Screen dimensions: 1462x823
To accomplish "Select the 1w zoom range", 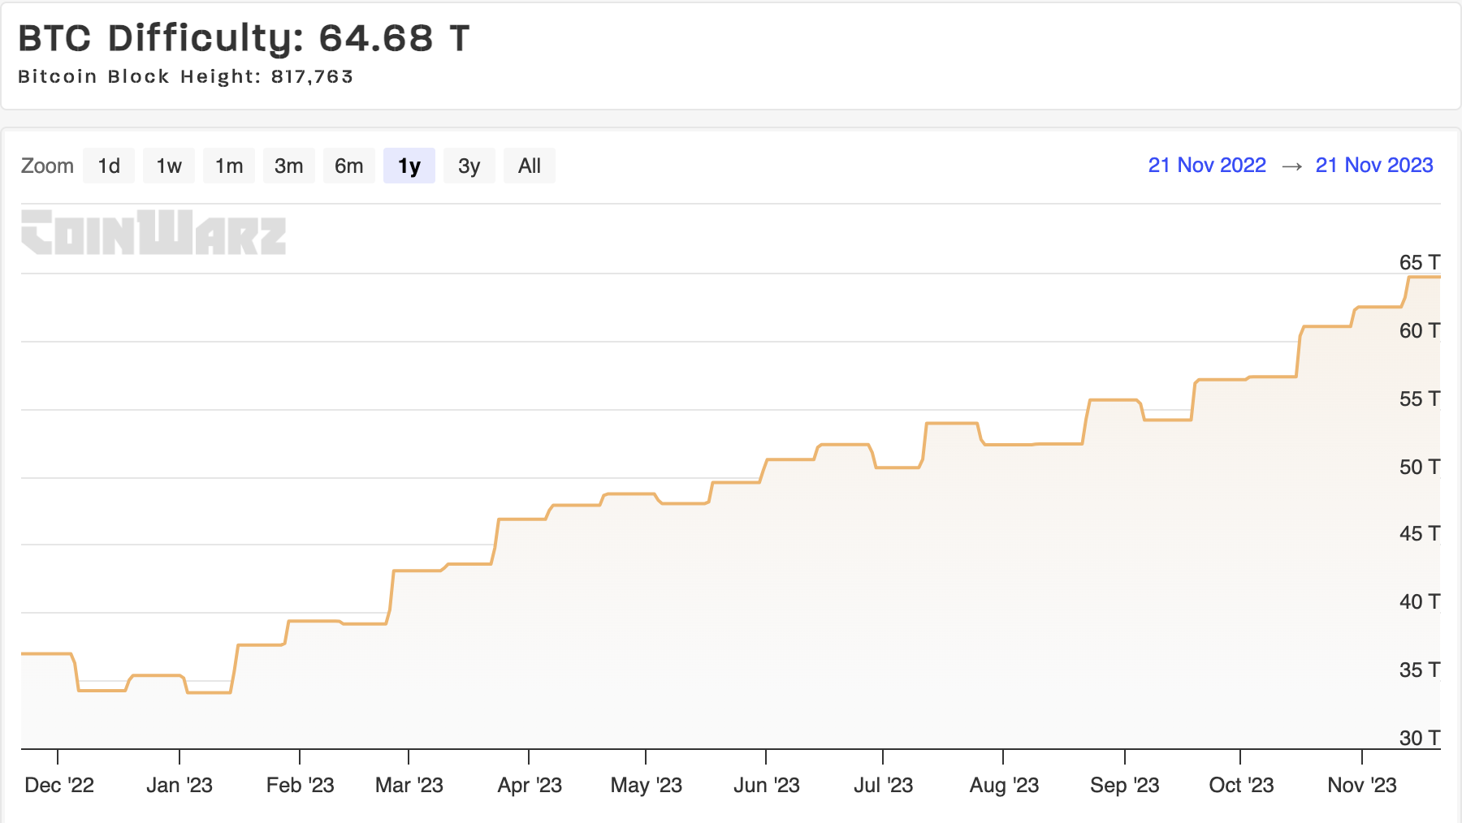I will point(169,166).
